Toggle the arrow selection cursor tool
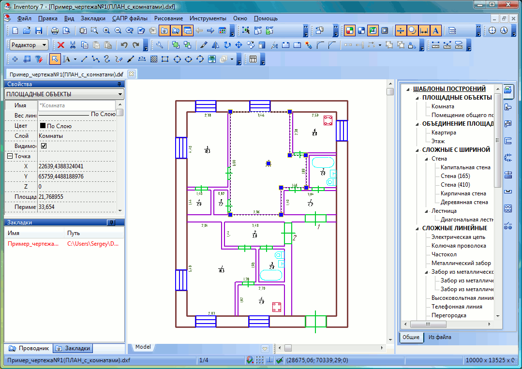522x369 pixels. [55, 59]
